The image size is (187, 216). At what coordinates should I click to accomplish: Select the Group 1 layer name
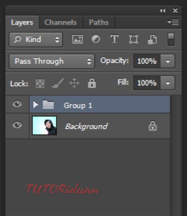(78, 106)
